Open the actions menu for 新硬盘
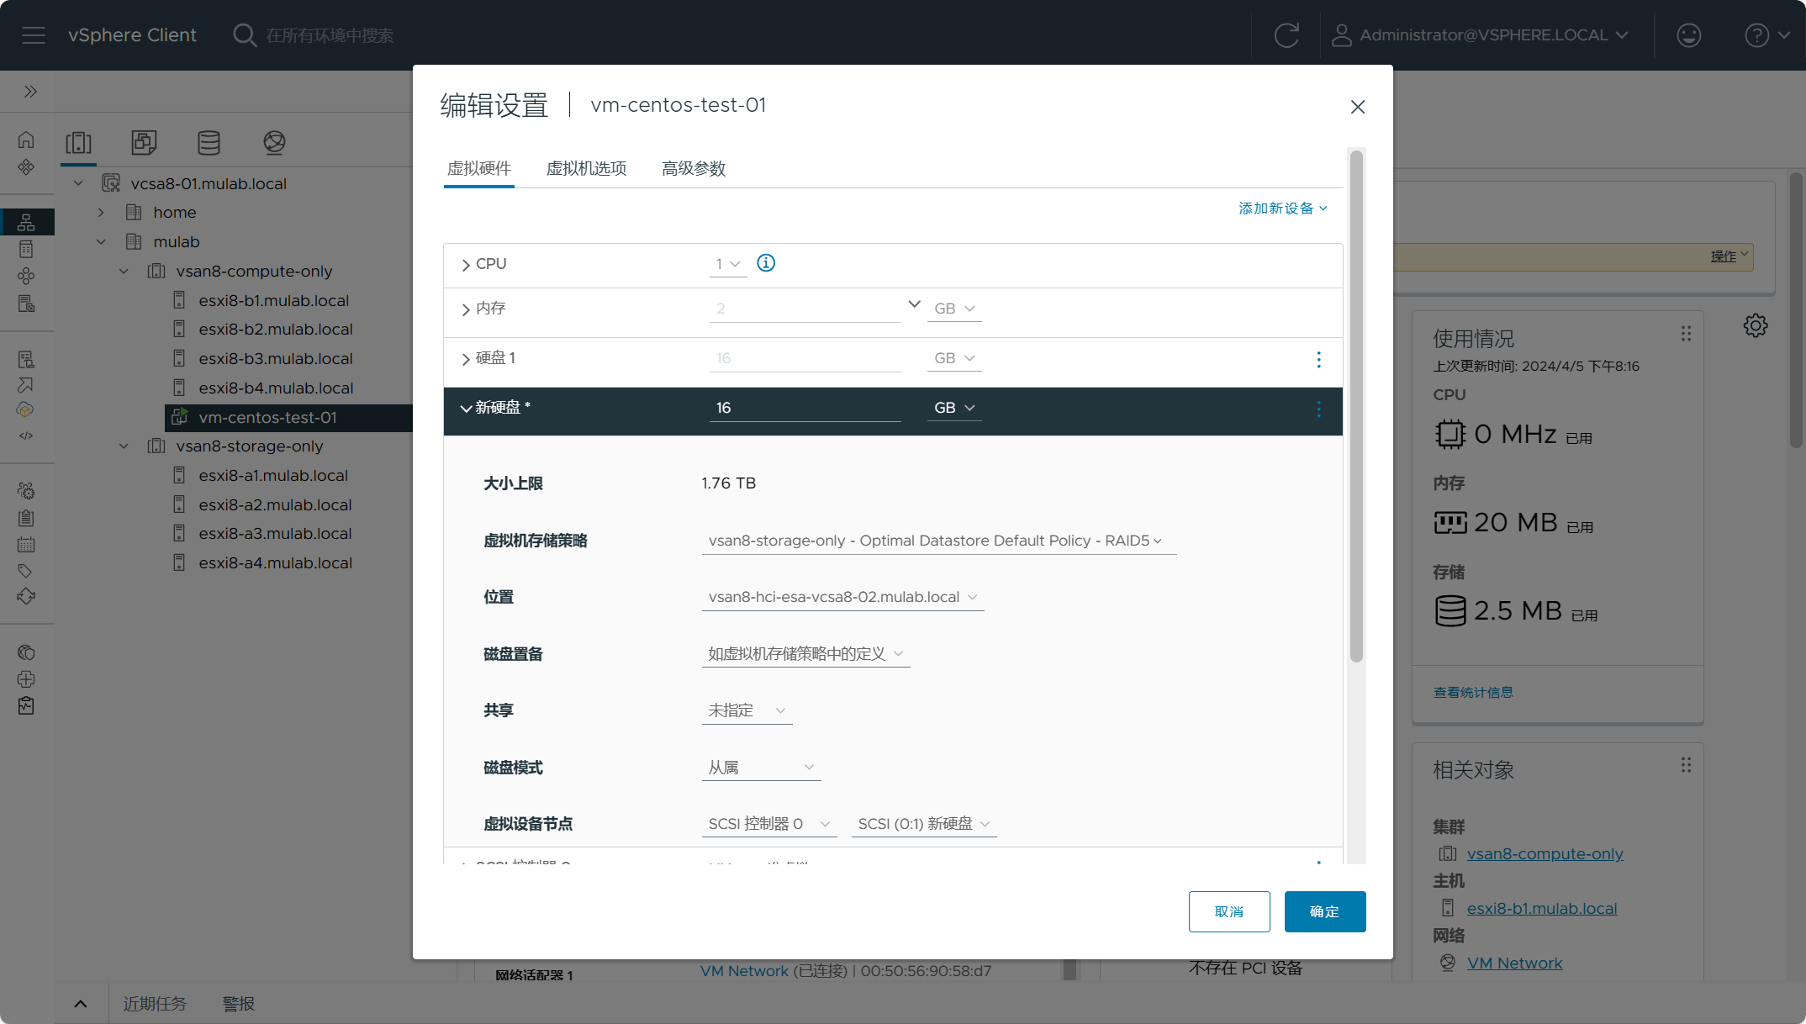1806x1024 pixels. coord(1318,409)
